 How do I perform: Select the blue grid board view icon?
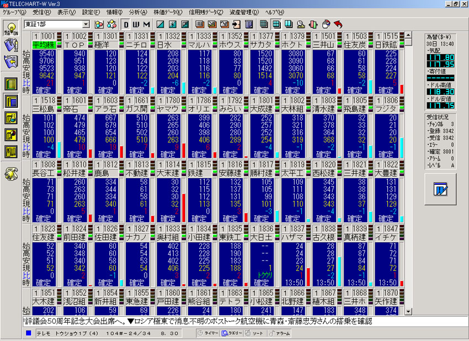coord(11,101)
